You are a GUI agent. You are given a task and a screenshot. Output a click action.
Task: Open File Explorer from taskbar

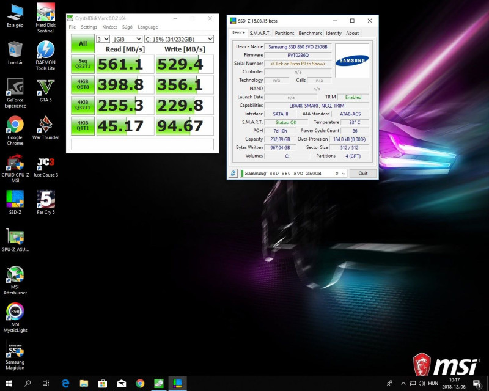click(84, 383)
